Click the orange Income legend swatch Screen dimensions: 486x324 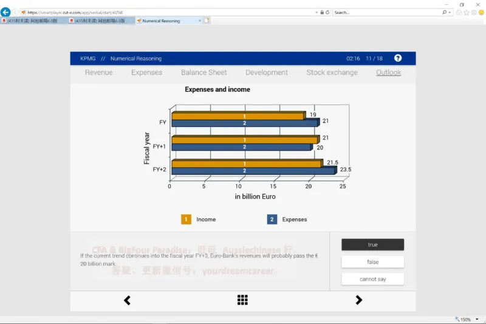click(x=187, y=219)
